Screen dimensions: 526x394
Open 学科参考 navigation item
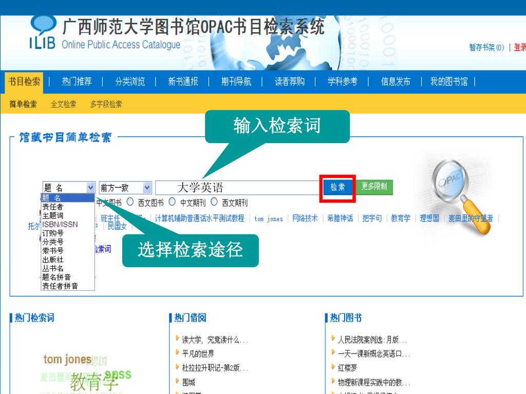pos(343,82)
